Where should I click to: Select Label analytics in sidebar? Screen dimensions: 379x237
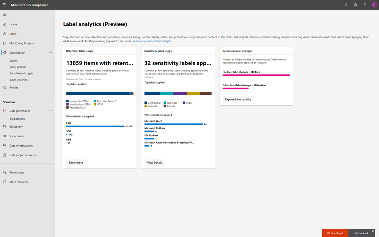click(19, 79)
